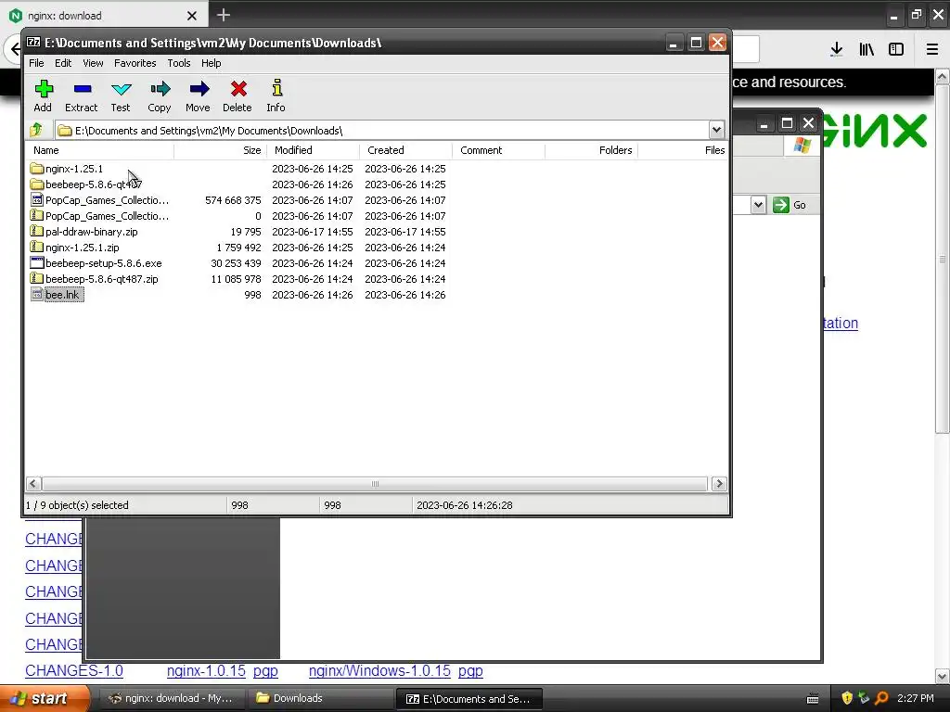Expand the 7-Zip address path dropdown
Screen dimensions: 950x712
click(x=716, y=130)
